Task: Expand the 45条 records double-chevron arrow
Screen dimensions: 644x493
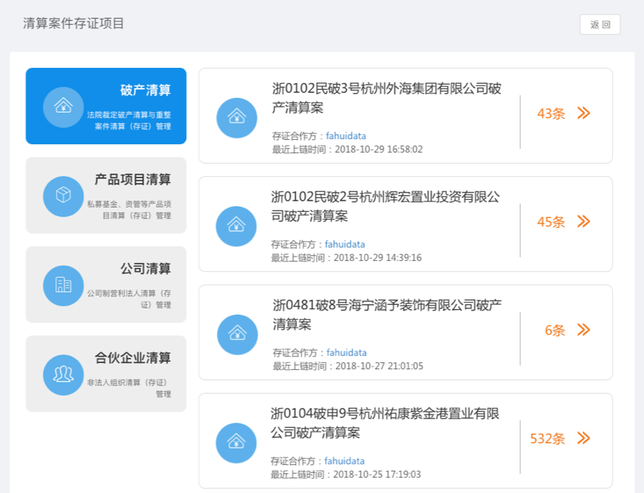Action: [x=584, y=222]
